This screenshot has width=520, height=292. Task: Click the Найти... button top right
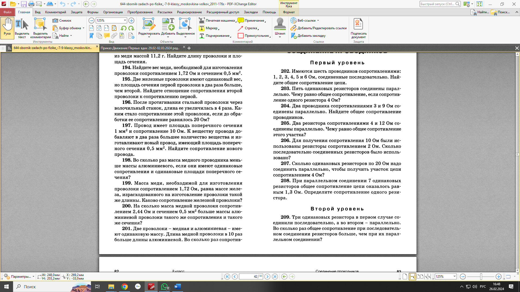click(480, 12)
